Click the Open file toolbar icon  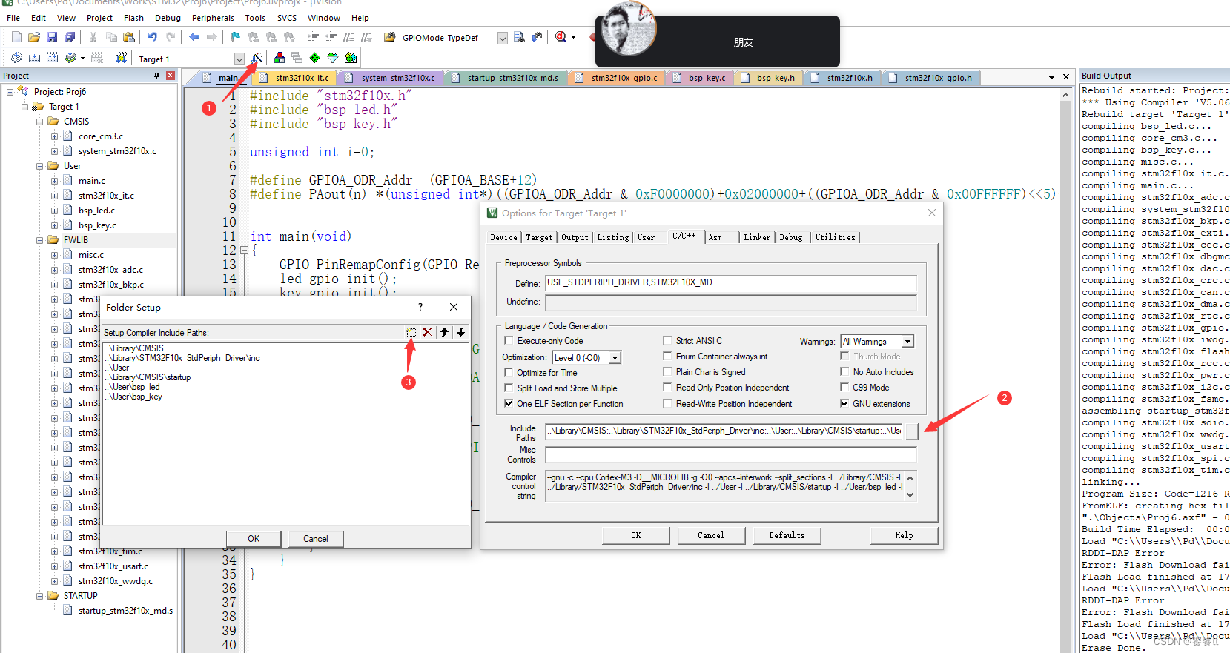(34, 37)
